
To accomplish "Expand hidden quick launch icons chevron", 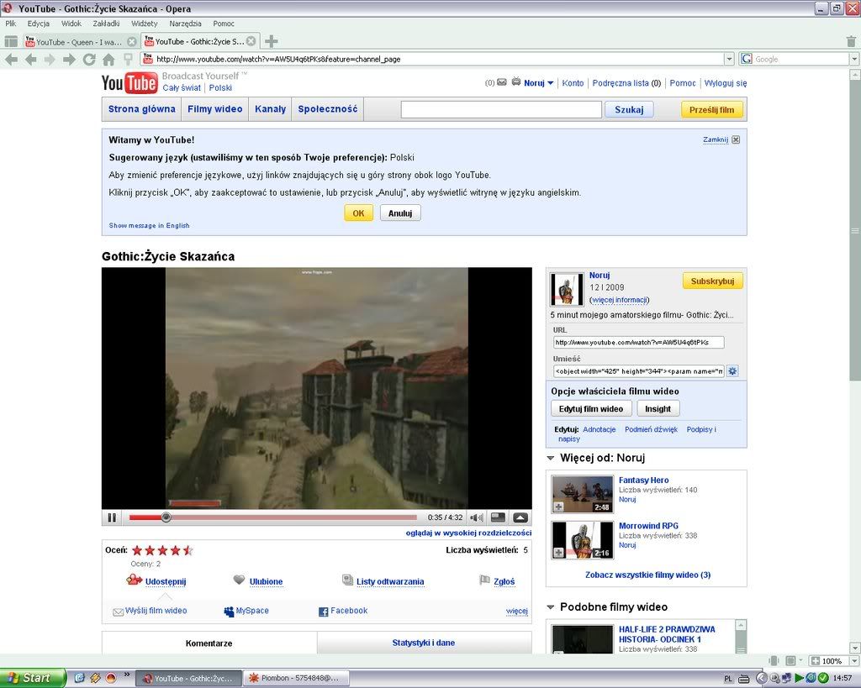I will [x=127, y=675].
